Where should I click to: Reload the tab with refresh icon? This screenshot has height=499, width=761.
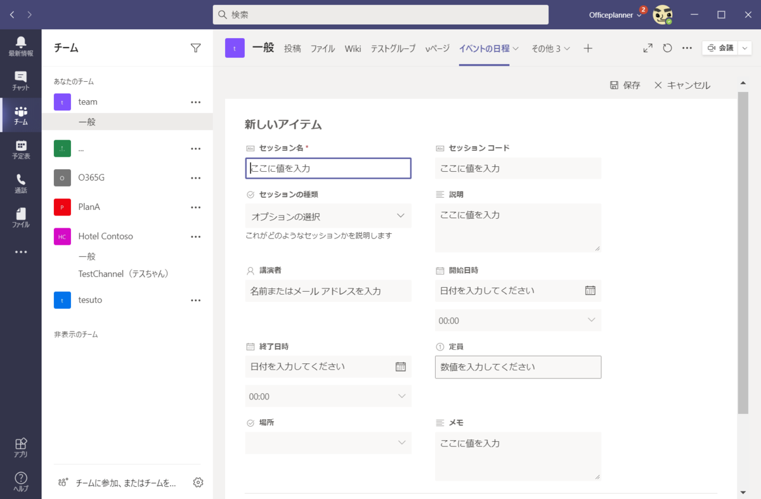[667, 48]
